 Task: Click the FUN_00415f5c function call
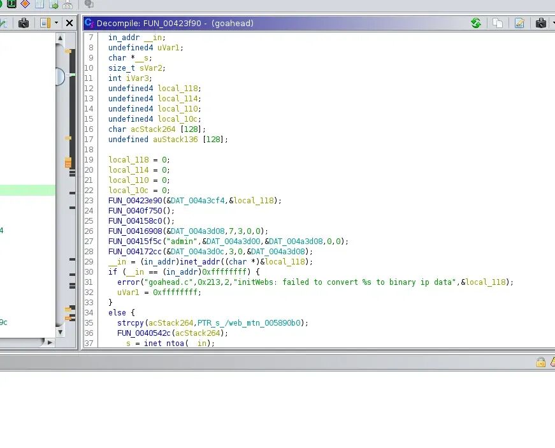(135, 242)
